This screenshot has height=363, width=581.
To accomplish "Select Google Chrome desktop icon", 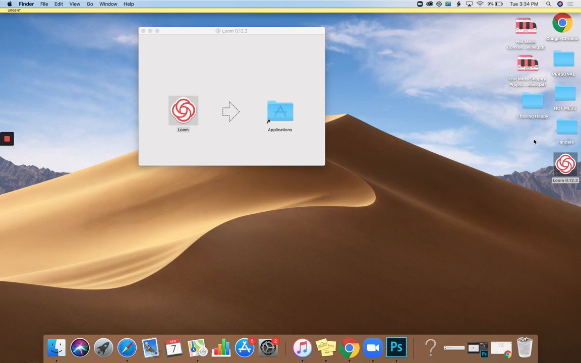I will [562, 23].
